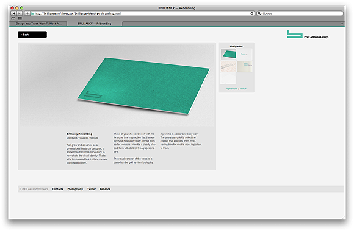The height and width of the screenshot is (231, 354).
Task: Click the large green card image
Action: point(117,85)
